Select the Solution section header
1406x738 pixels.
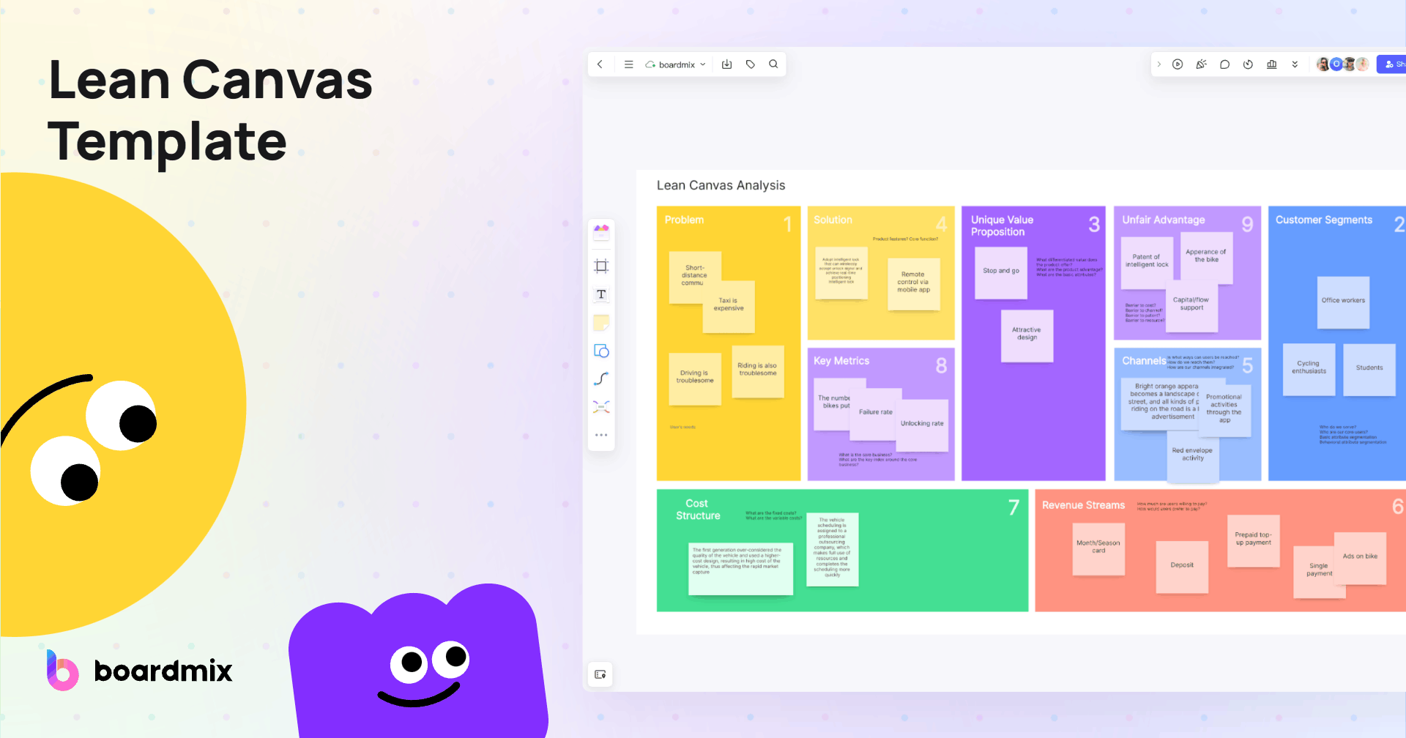click(833, 220)
